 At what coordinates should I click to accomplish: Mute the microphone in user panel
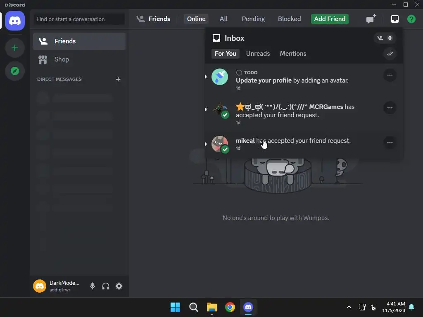[x=92, y=286]
